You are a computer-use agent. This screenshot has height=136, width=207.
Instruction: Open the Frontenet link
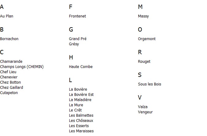[77, 16]
